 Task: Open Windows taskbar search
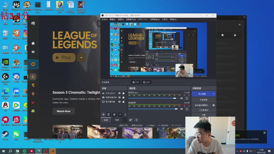point(10,151)
